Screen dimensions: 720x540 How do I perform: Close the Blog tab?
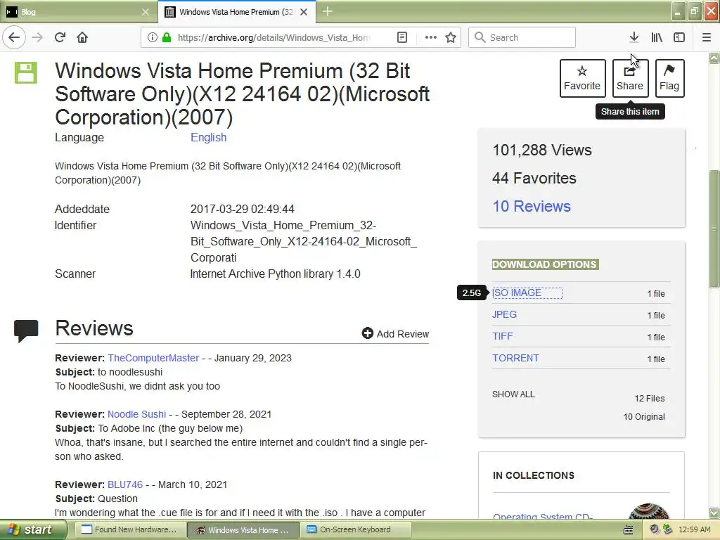146,12
